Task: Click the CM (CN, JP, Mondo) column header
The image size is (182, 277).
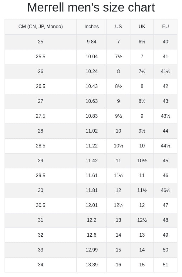Action: 40,26
